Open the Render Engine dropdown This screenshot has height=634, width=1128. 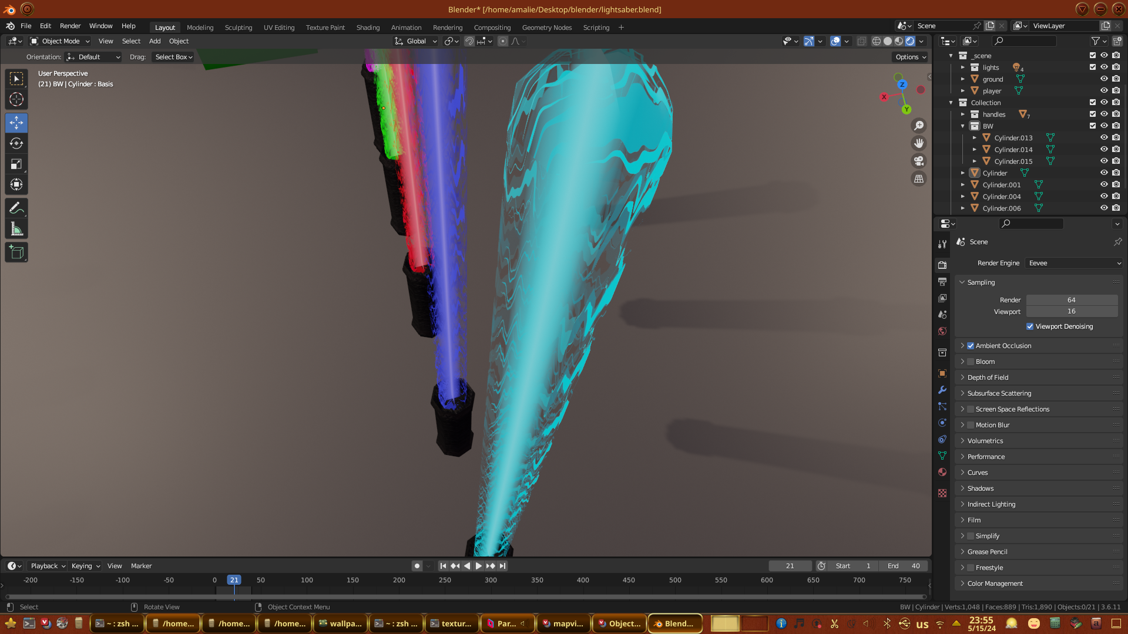coord(1074,263)
